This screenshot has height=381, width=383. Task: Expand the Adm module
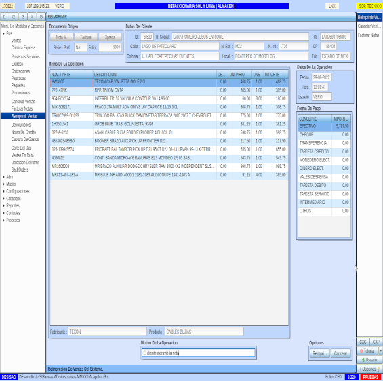(3, 177)
